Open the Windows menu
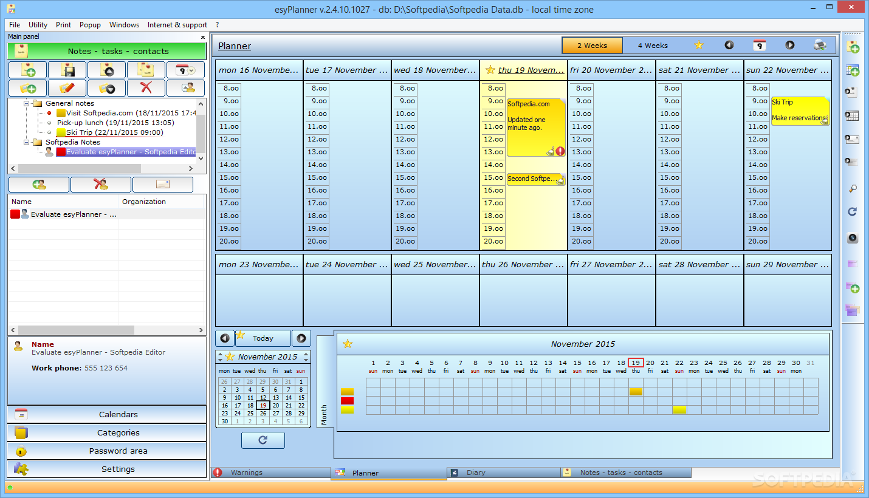Viewport: 869px width, 498px height. tap(124, 25)
